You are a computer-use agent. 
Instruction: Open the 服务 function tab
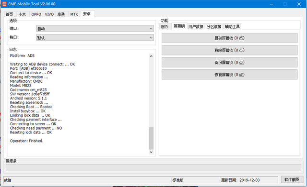[165, 27]
